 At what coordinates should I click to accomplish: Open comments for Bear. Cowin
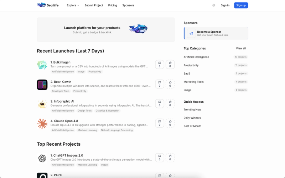click(160, 84)
